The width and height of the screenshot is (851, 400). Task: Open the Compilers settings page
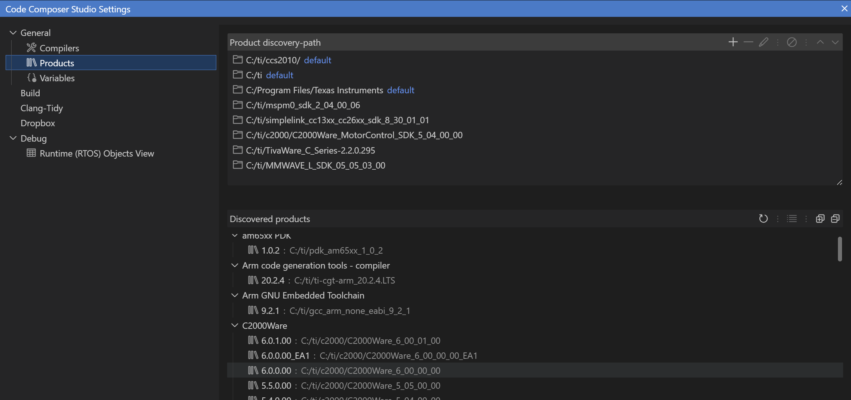[59, 48]
